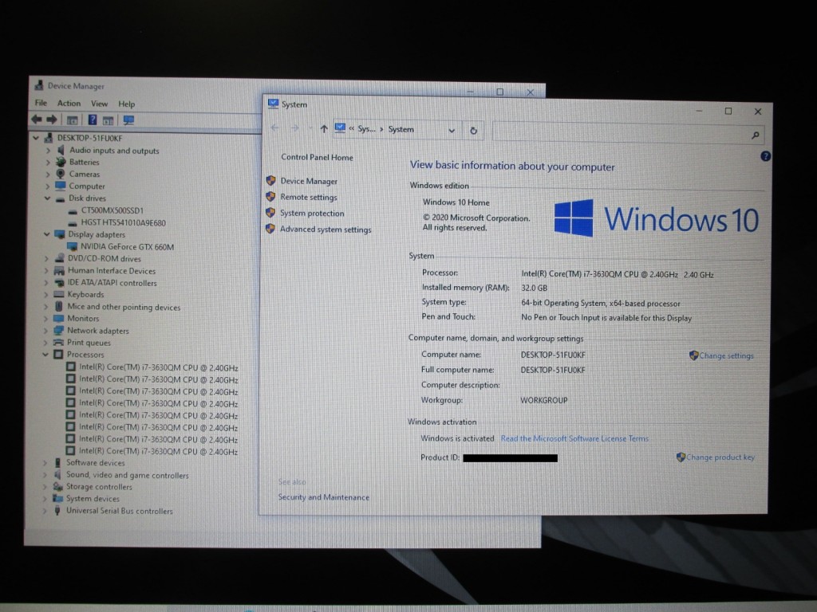Screen dimensions: 817x612
Task: Expand the Network adapters node
Action: 46,331
